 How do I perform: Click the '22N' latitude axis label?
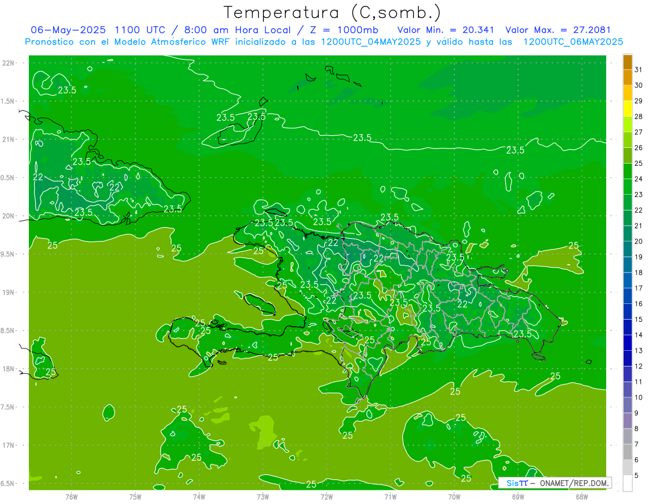tap(9, 63)
